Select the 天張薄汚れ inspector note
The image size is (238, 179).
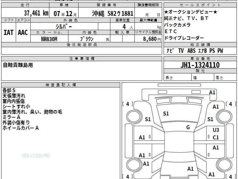tap(14, 96)
